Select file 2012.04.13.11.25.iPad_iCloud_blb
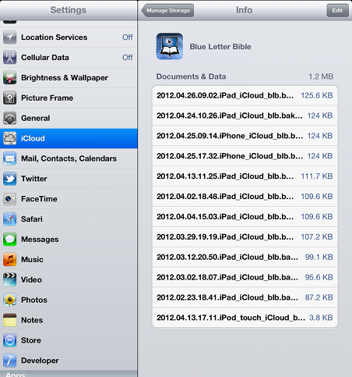Viewport: 352px width, 377px height. 245,176
